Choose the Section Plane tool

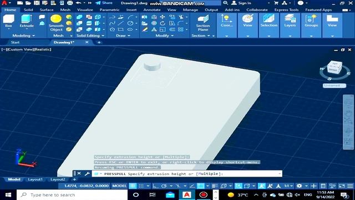tap(203, 23)
